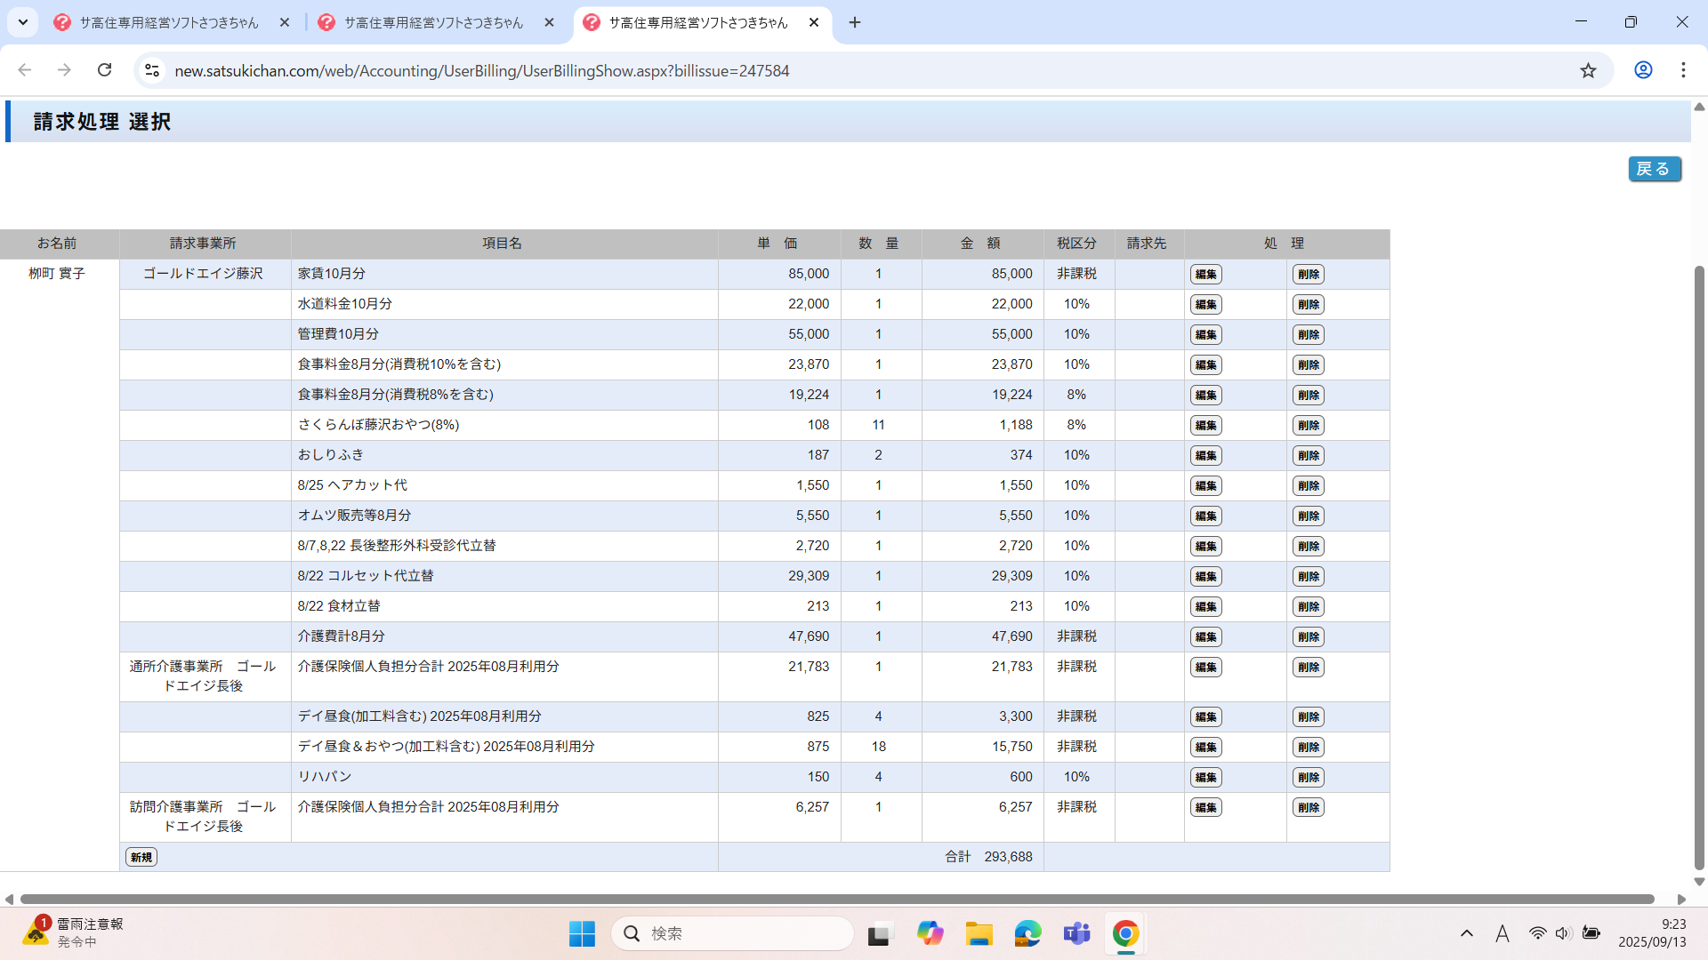
Task: Open the Chrome profile icon
Action: (1643, 70)
